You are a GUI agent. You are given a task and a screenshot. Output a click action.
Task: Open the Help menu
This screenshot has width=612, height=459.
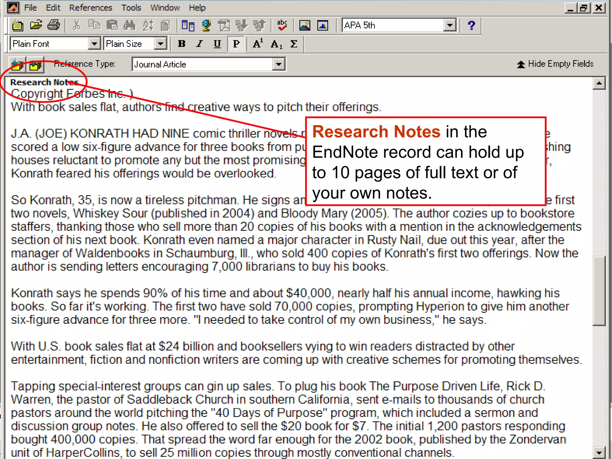pyautogui.click(x=197, y=7)
